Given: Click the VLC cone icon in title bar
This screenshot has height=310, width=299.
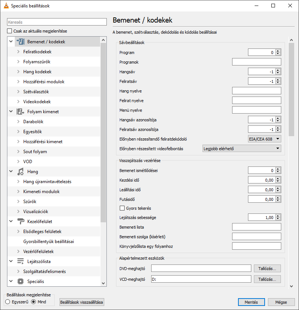Looking at the screenshot, I should pyautogui.click(x=6, y=6).
